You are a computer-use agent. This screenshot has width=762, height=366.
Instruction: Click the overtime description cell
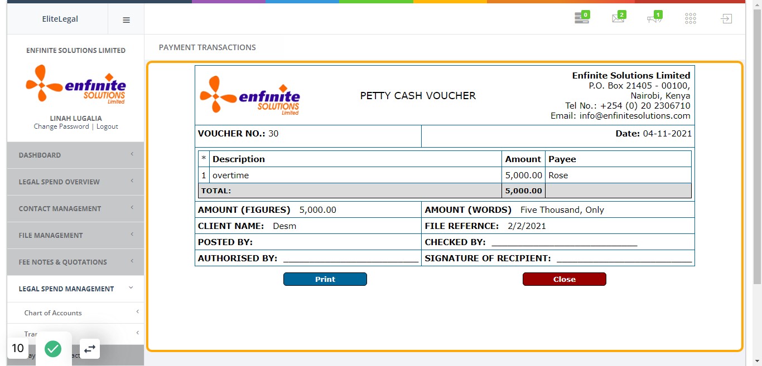355,175
